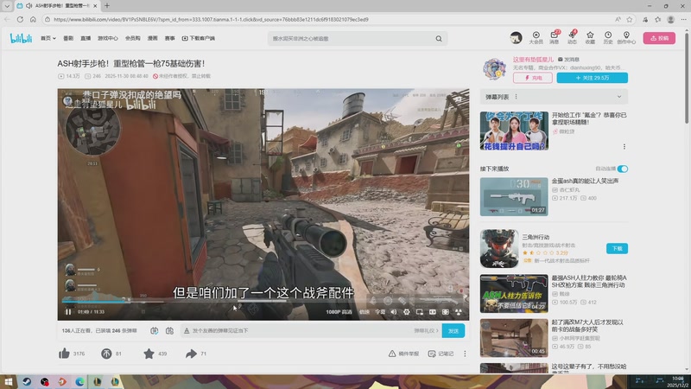691x389 pixels.
Task: Click the search magnifier icon
Action: click(x=439, y=39)
